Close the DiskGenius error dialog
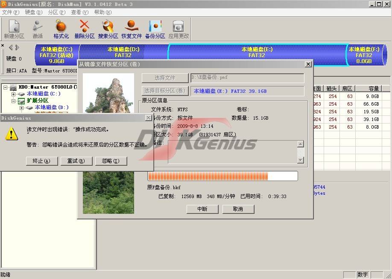The width and height of the screenshot is (392, 279). click(149, 118)
